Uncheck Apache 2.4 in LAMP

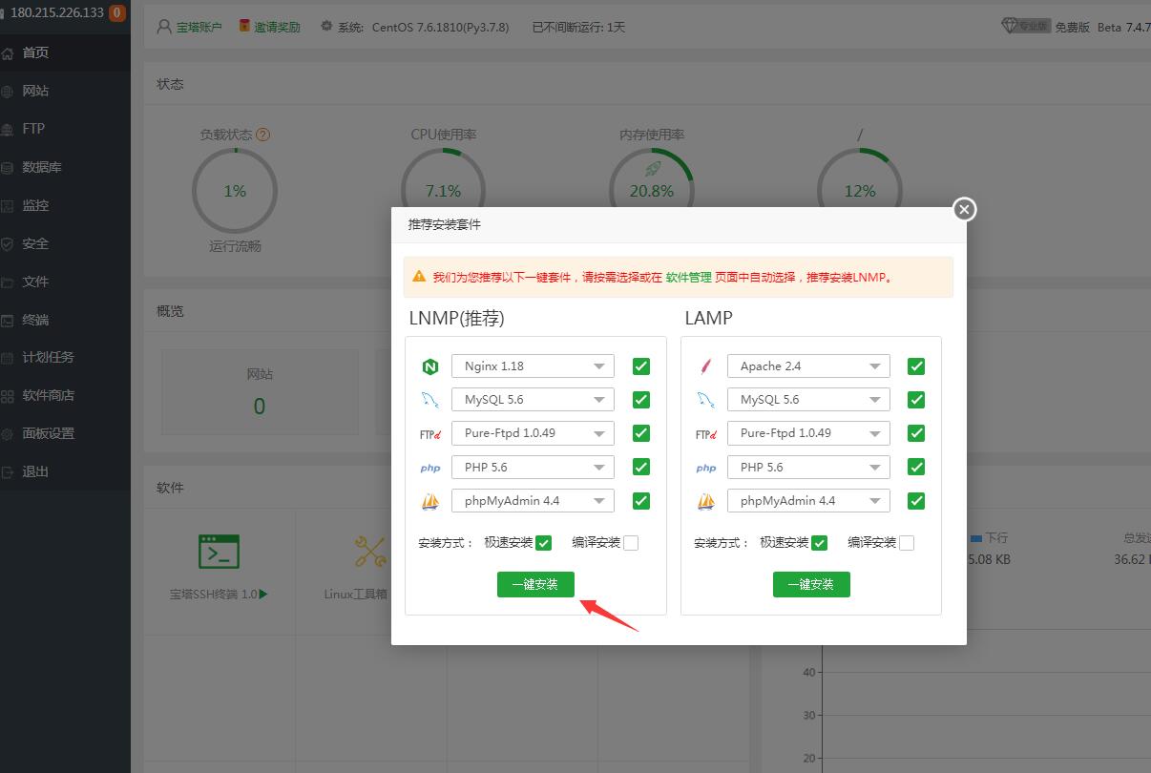pos(916,366)
